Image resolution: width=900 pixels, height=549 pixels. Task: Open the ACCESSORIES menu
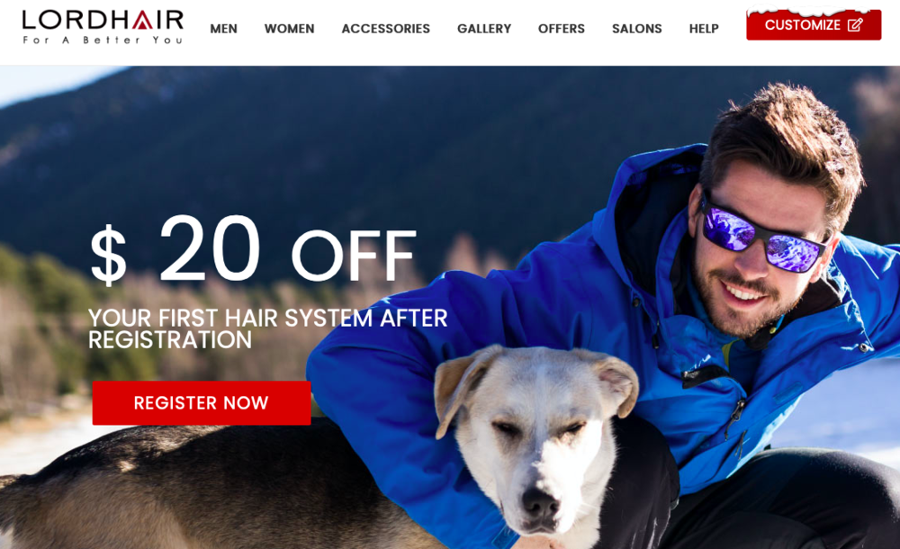(386, 29)
